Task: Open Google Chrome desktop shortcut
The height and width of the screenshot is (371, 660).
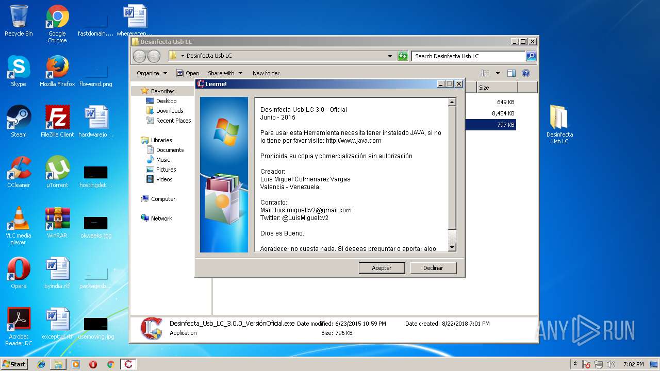Action: [x=57, y=24]
